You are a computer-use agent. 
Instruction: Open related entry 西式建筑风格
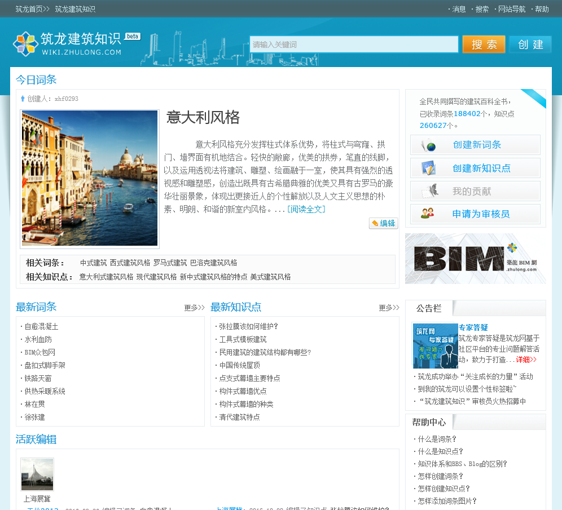point(130,263)
